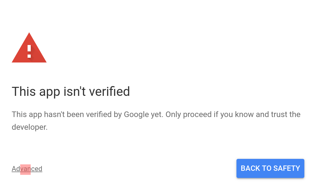This screenshot has width=316, height=188.
Task: Open the Advanced link
Action: 27,169
